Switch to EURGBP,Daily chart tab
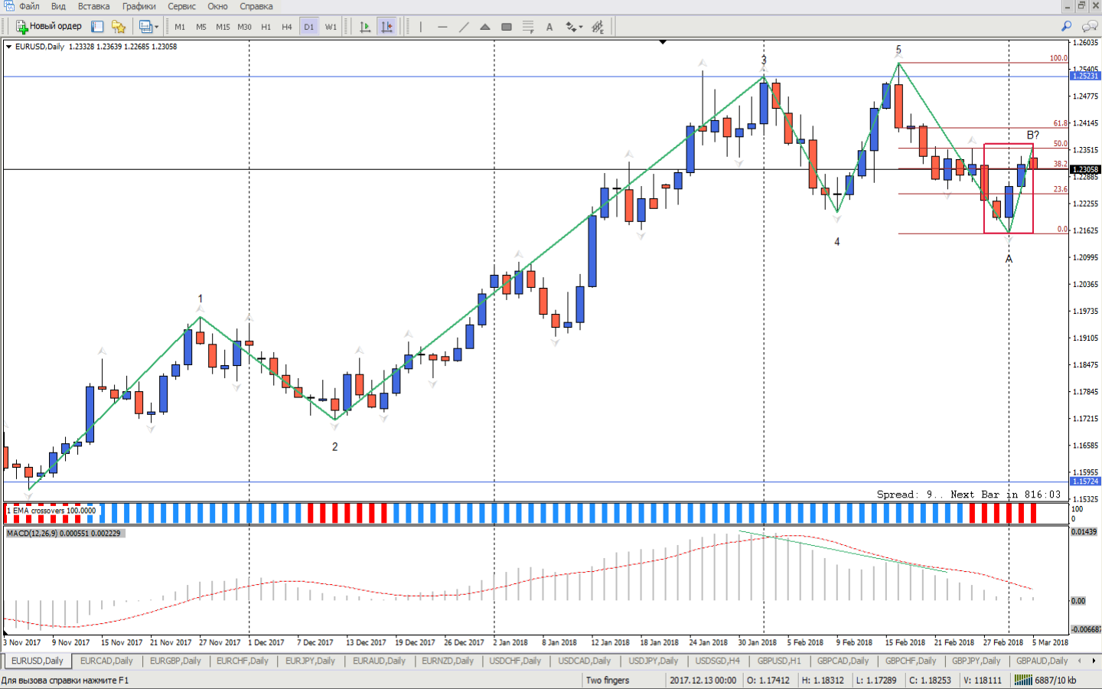 175,661
